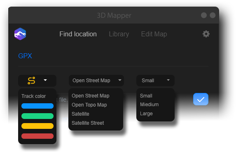Open the Small size dropdown

point(155,81)
